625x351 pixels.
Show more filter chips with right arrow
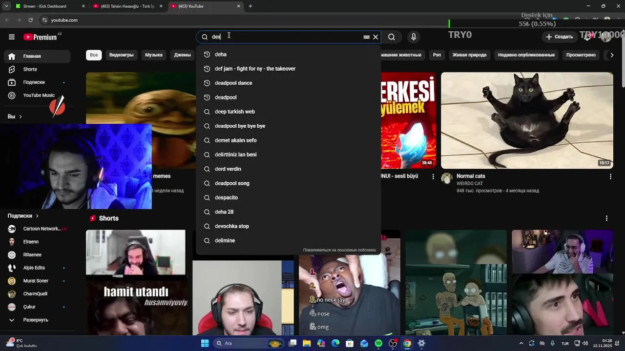pos(612,55)
